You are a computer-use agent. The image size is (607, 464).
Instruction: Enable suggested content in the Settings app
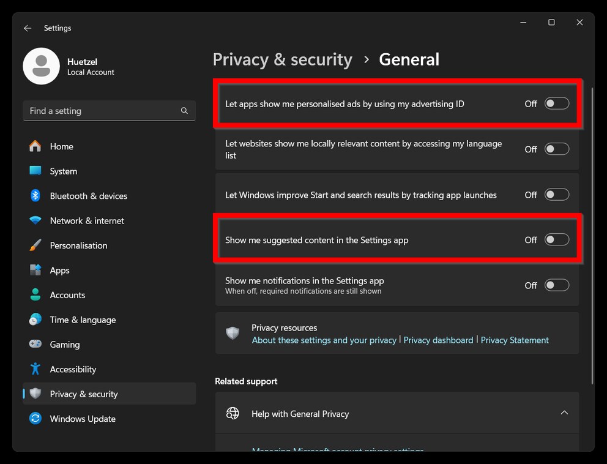pyautogui.click(x=556, y=239)
